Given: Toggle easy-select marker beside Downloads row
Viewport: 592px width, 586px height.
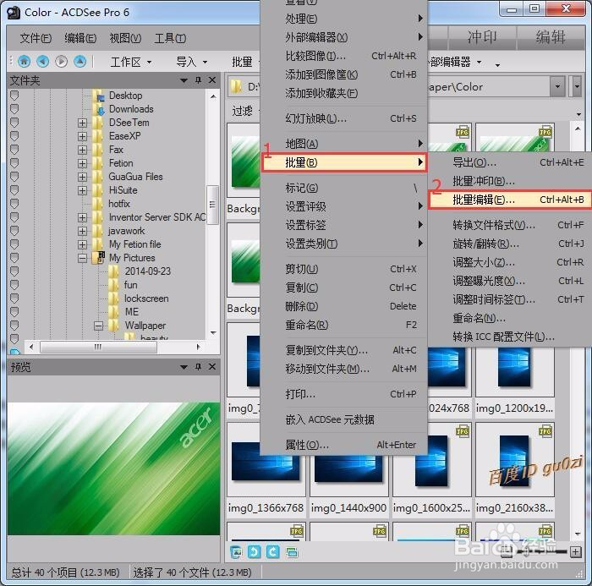Looking at the screenshot, I should tap(14, 109).
